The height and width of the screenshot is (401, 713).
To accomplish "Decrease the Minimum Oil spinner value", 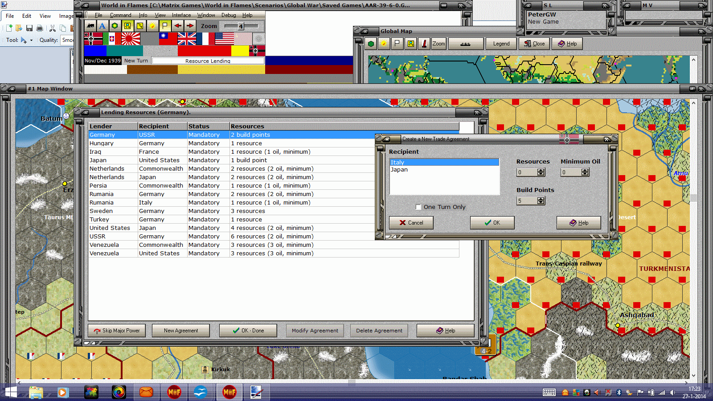I will pos(585,174).
